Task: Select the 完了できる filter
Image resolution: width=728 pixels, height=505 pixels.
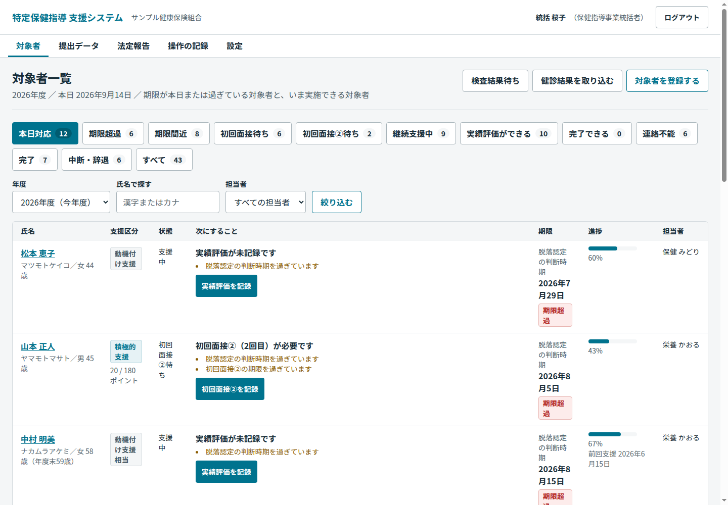Action: click(597, 133)
